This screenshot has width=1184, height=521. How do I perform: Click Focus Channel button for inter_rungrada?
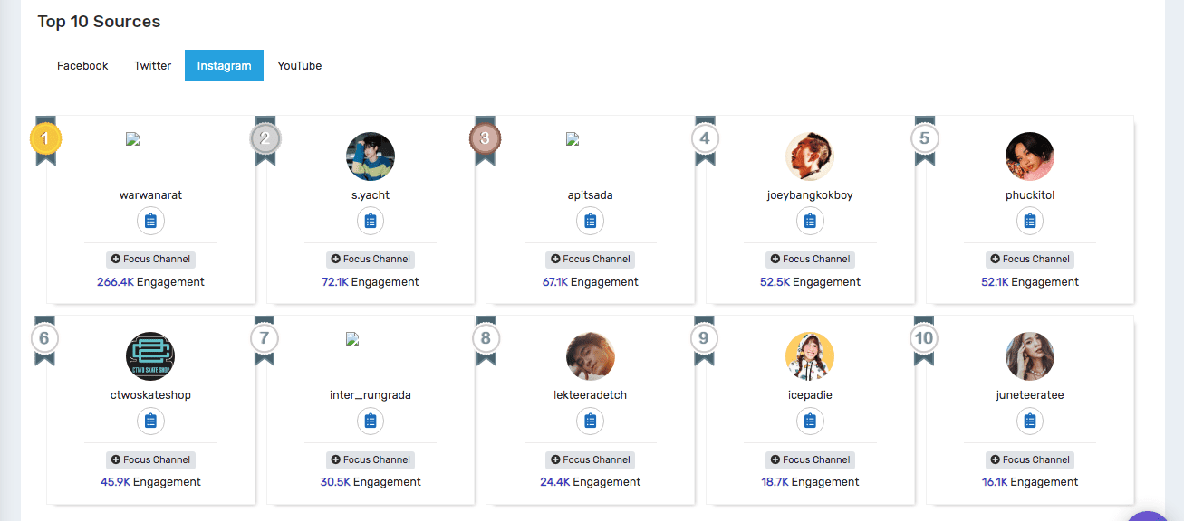click(x=371, y=460)
